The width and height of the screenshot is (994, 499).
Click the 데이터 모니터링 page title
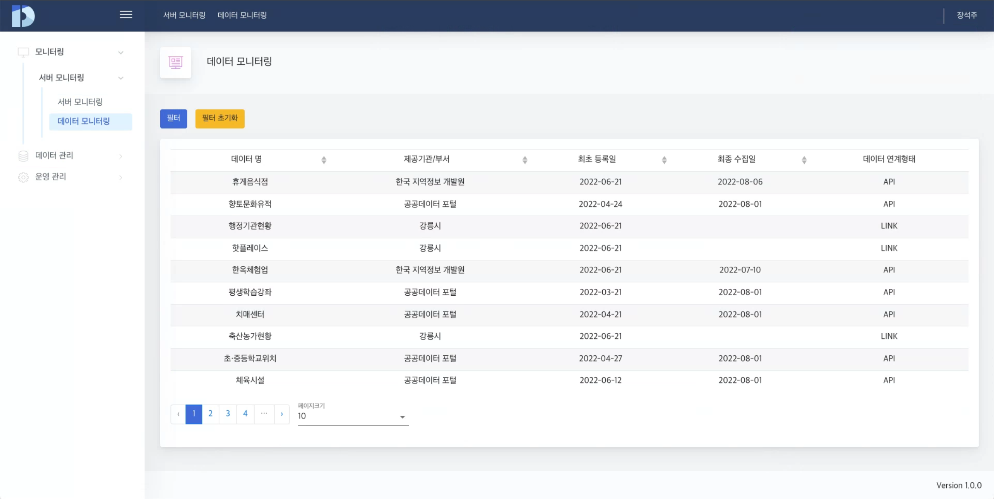click(x=239, y=61)
